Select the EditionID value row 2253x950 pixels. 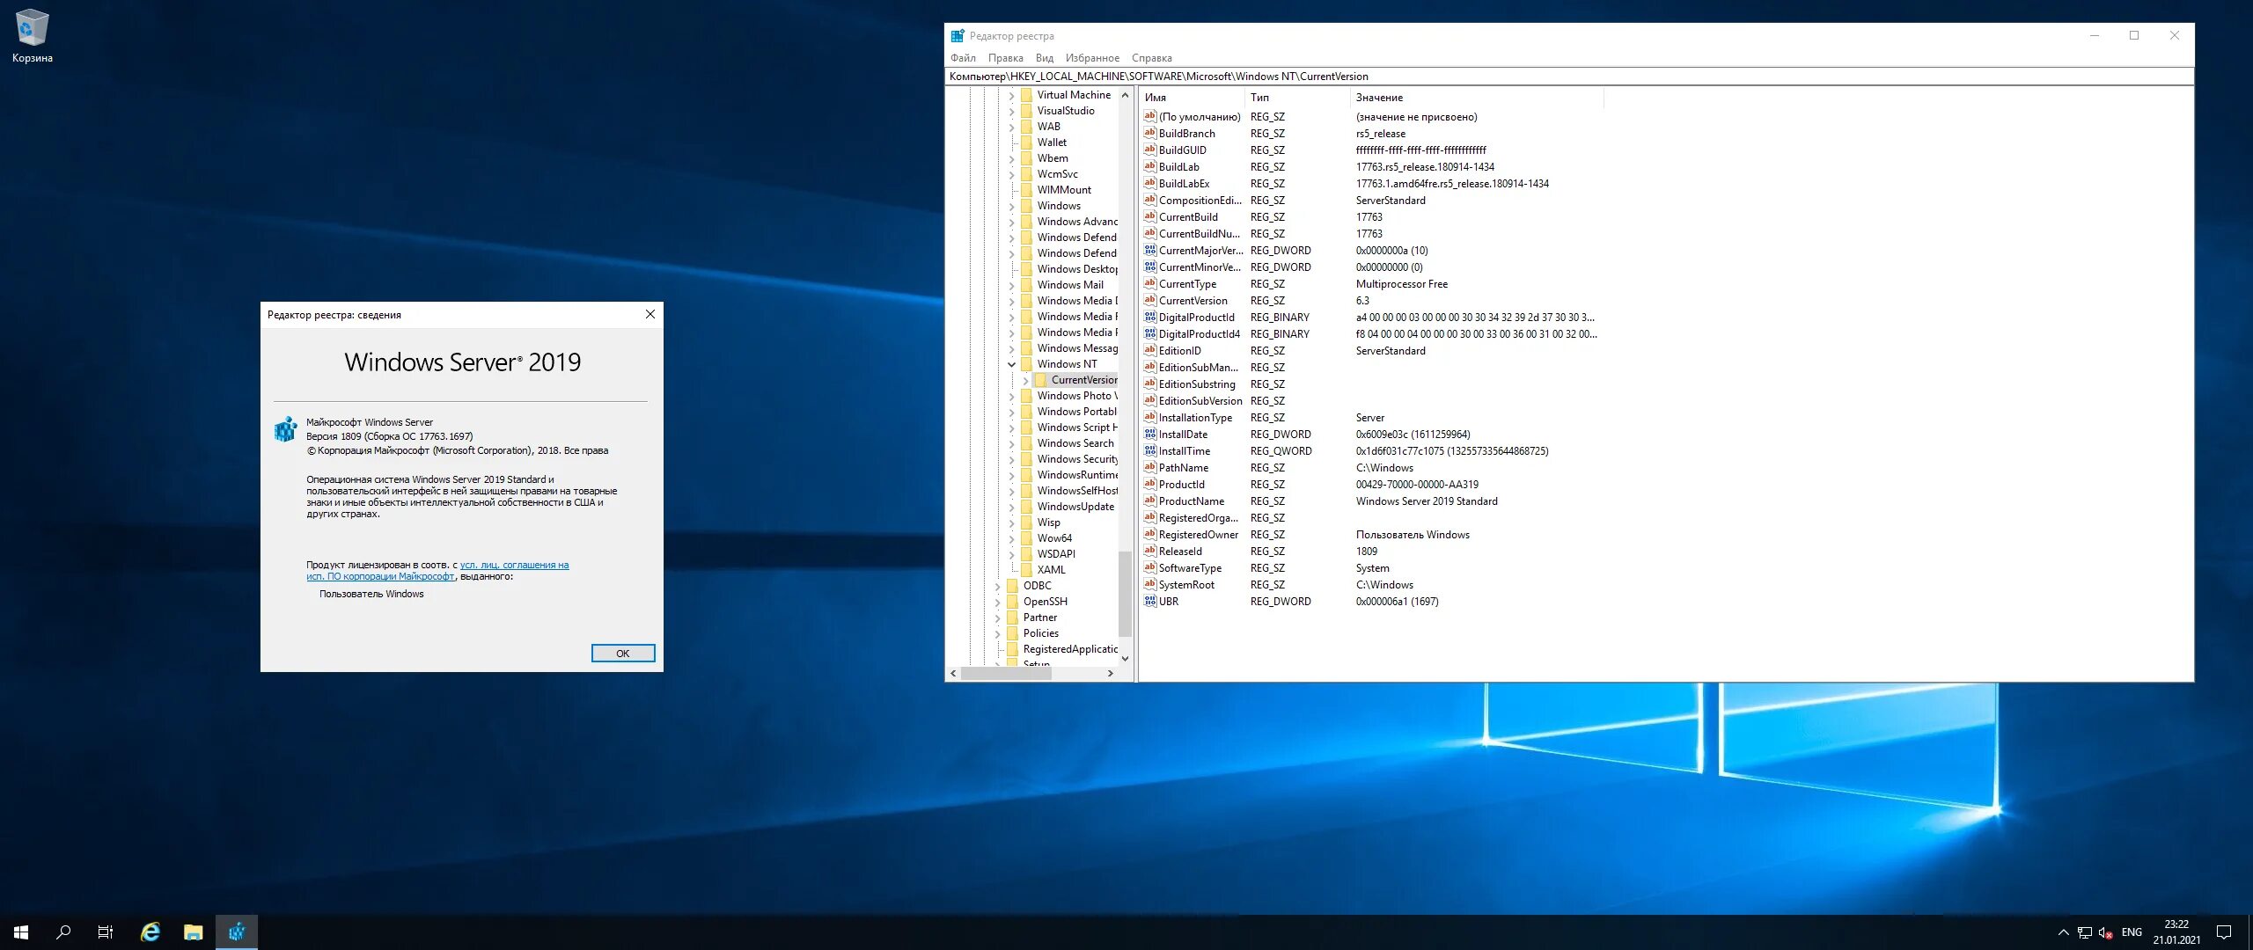coord(1372,351)
